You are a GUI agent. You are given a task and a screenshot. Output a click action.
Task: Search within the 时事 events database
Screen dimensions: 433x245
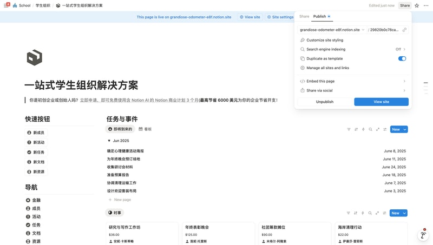pos(370,213)
